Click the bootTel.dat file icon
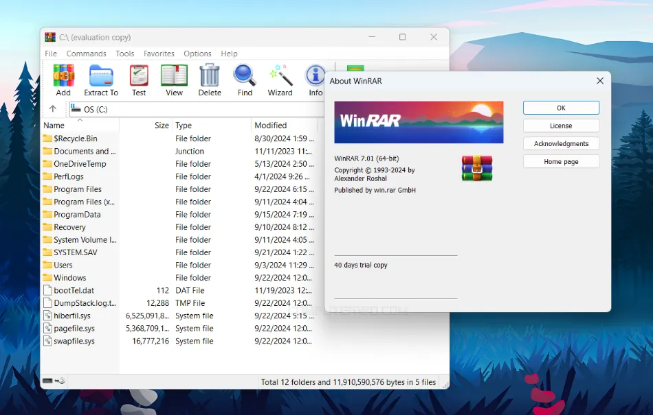 pos(47,290)
